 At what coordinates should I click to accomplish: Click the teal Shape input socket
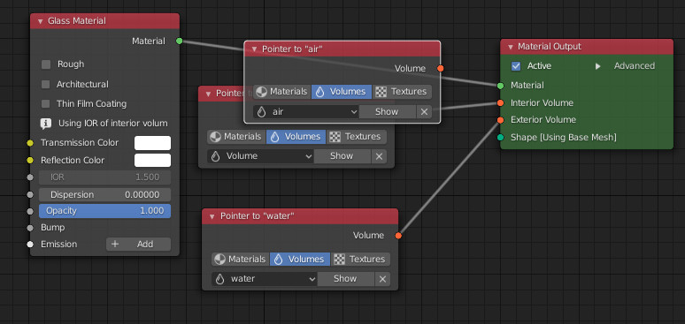(500, 138)
